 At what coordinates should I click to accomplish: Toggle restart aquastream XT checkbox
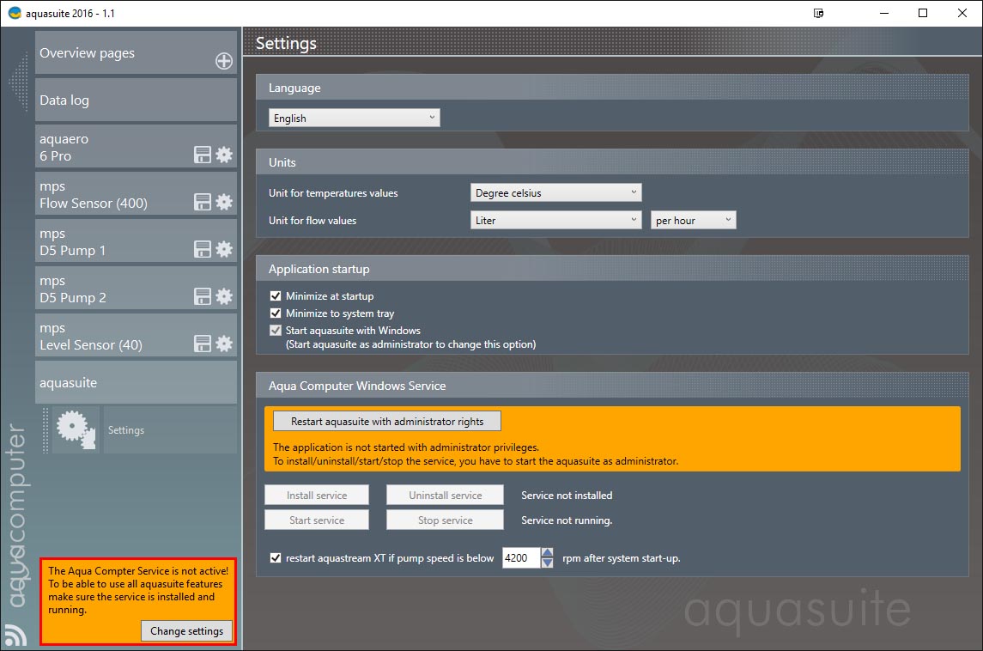click(276, 557)
